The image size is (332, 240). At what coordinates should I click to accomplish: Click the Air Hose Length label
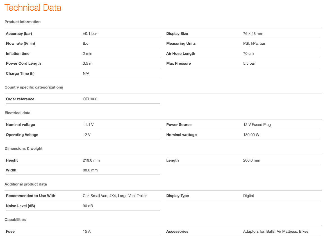point(181,53)
